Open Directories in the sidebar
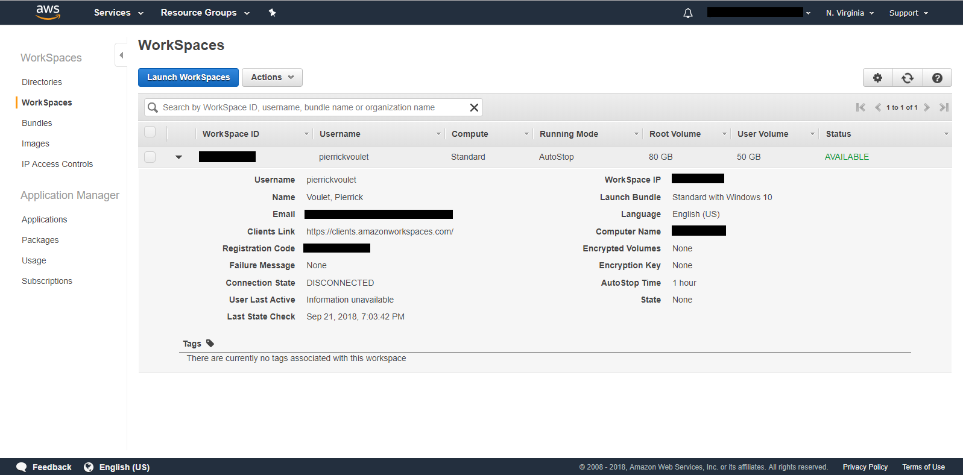Image resolution: width=963 pixels, height=475 pixels. 42,82
